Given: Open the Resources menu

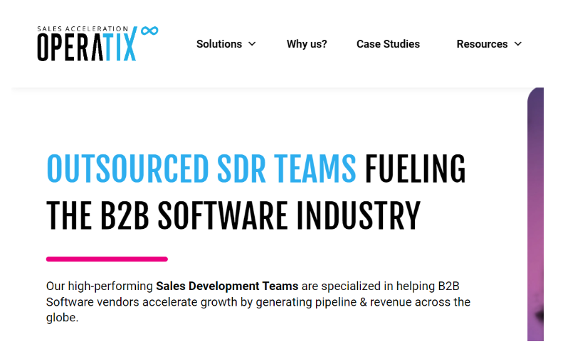Looking at the screenshot, I should [x=482, y=44].
